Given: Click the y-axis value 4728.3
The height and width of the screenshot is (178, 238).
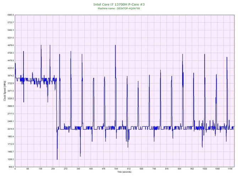Looking at the screenshot, I should coord(11,53).
